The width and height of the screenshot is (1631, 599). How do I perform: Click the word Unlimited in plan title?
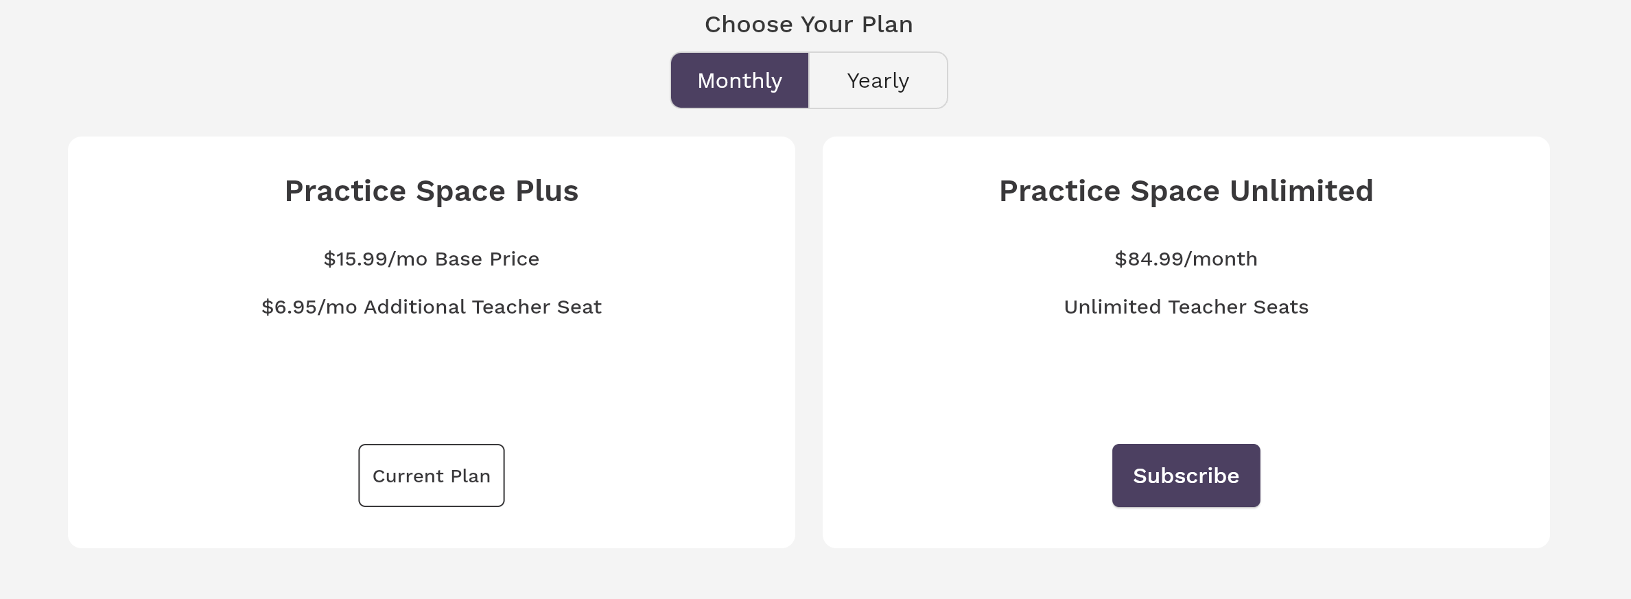(x=1301, y=191)
